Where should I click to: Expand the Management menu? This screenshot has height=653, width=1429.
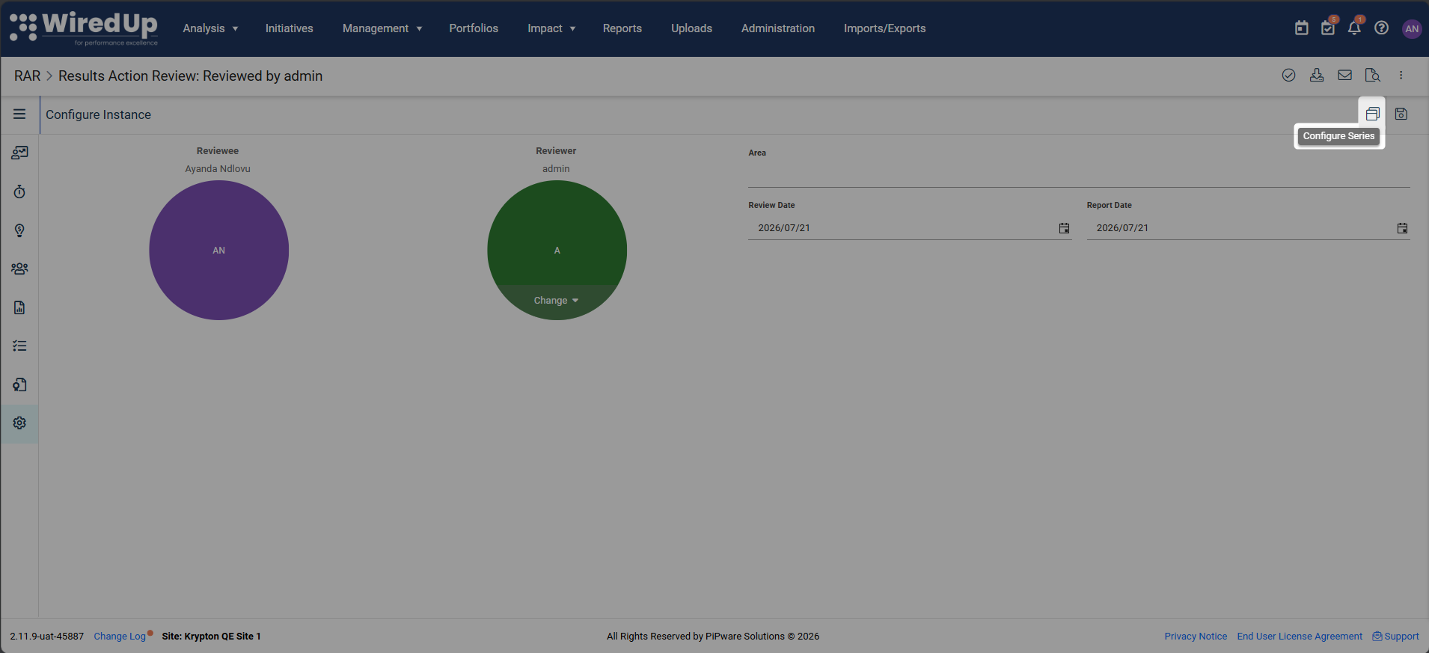pos(382,28)
